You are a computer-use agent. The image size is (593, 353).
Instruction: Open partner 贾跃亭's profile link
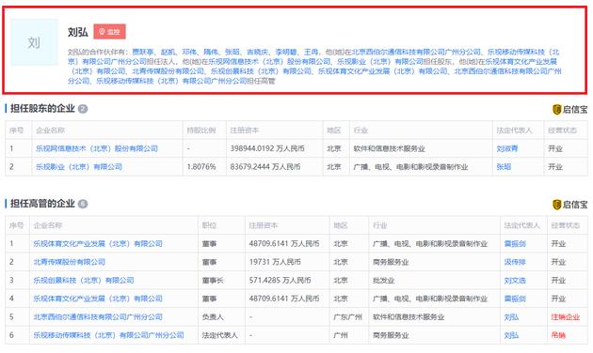tap(142, 52)
